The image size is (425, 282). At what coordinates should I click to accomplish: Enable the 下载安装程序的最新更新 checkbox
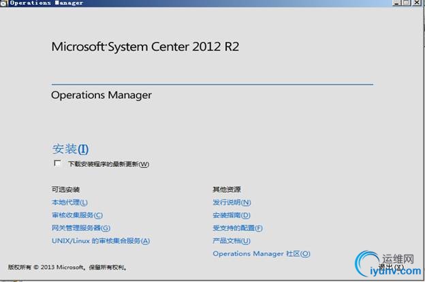57,163
